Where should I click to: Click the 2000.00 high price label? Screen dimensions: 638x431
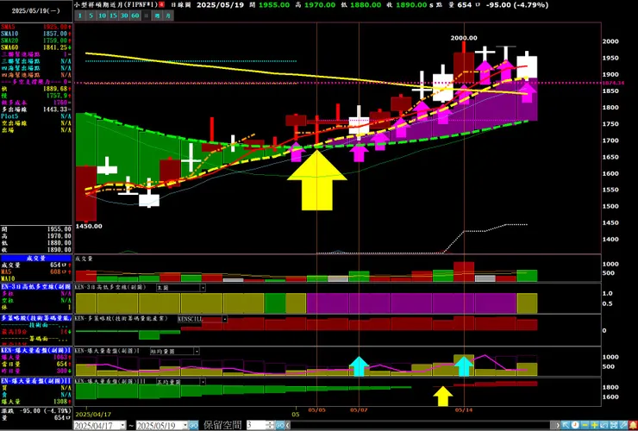[464, 38]
